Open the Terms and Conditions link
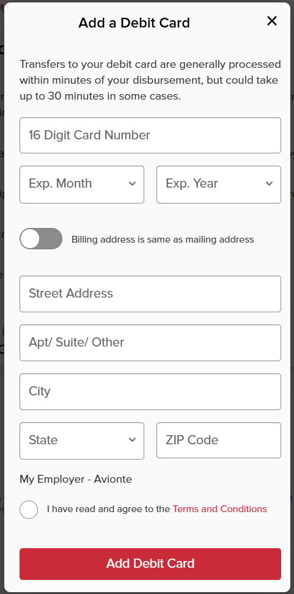The width and height of the screenshot is (294, 594). [220, 509]
